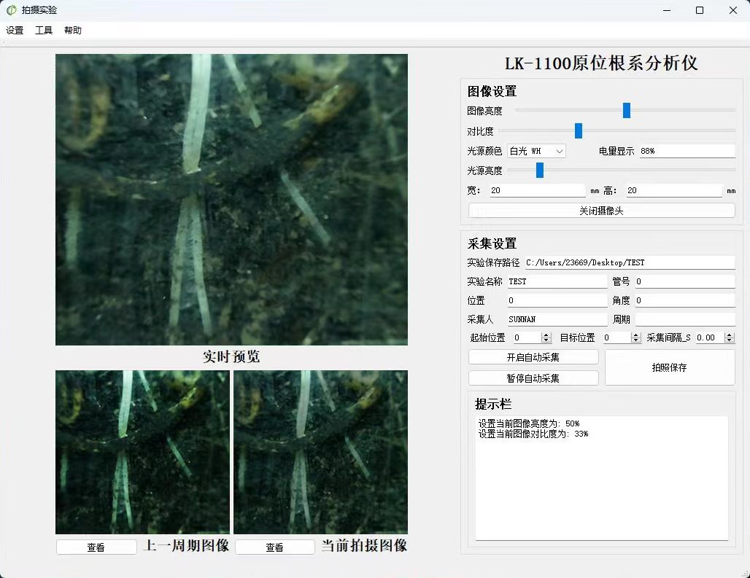This screenshot has width=750, height=578.
Task: Click the 当前拍摄图像 thumbnail
Action: coord(320,452)
